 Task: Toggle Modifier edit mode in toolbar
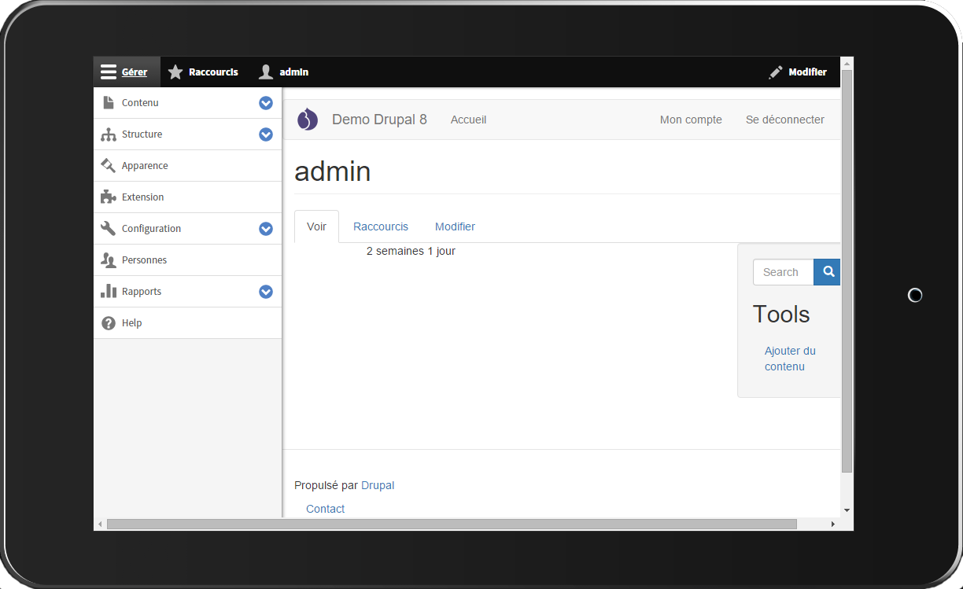(798, 72)
